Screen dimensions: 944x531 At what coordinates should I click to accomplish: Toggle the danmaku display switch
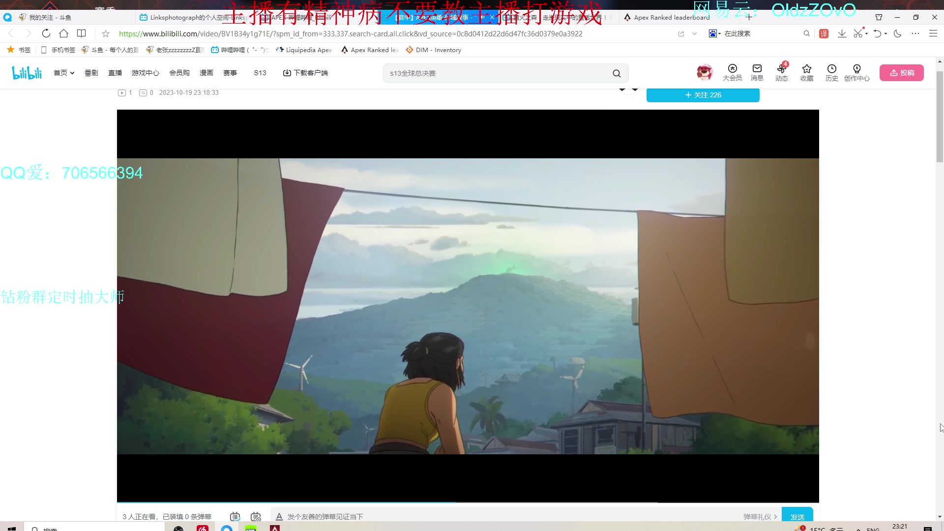click(235, 517)
